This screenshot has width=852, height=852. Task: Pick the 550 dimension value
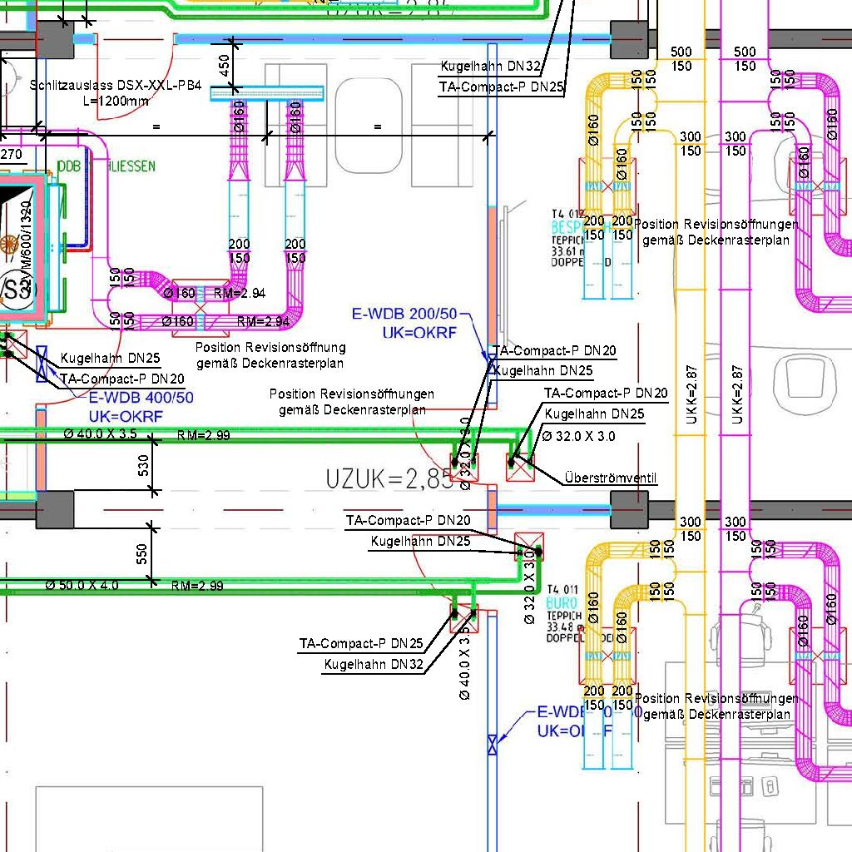coord(143,553)
